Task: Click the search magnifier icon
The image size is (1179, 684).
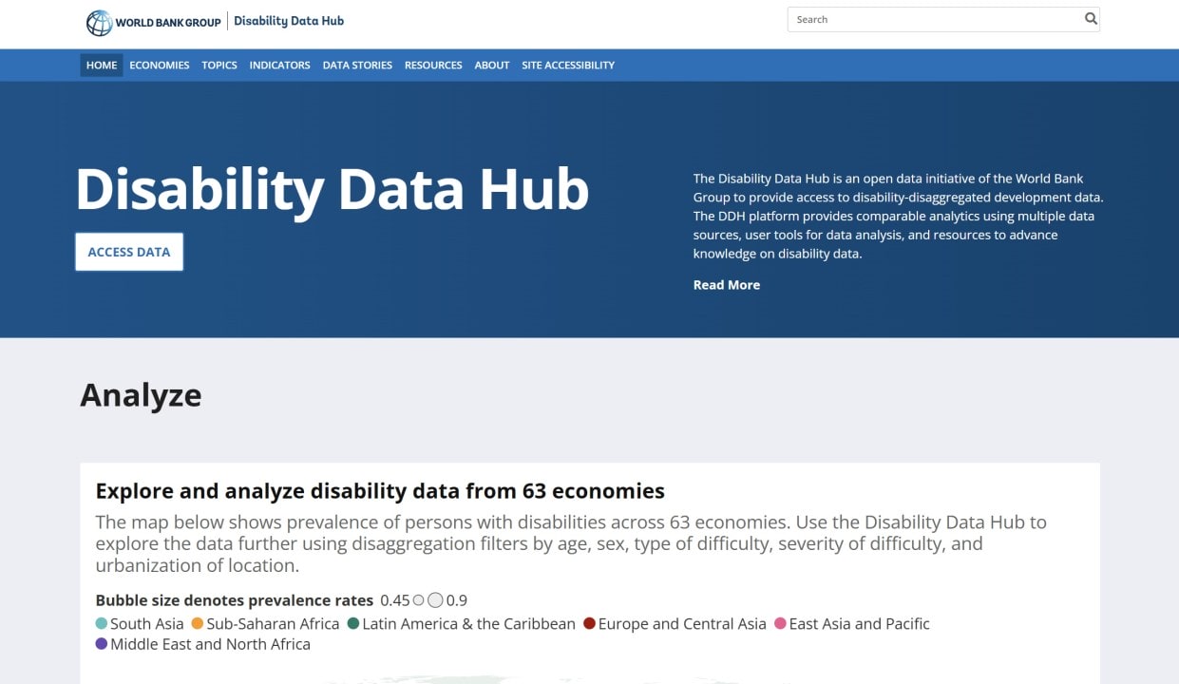Action: pos(1090,18)
